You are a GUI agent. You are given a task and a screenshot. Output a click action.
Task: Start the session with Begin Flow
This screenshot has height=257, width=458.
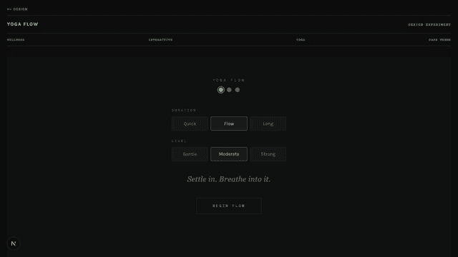coord(229,206)
